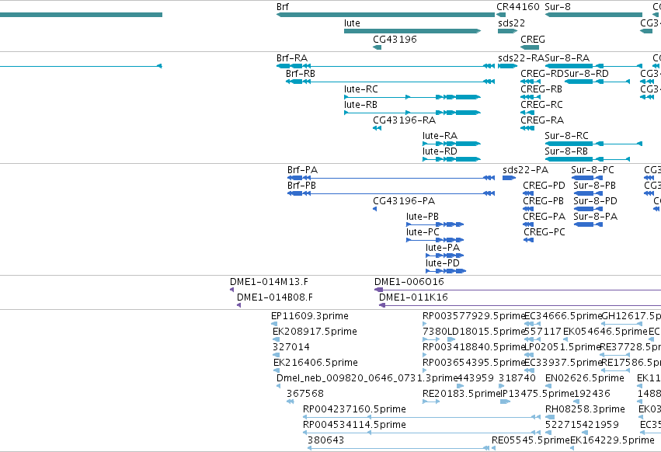Select the DME1-014M13.F clone label
This screenshot has width=661, height=452.
tap(269, 282)
